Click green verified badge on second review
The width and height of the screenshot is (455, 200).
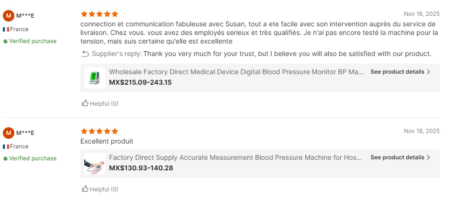click(5, 159)
